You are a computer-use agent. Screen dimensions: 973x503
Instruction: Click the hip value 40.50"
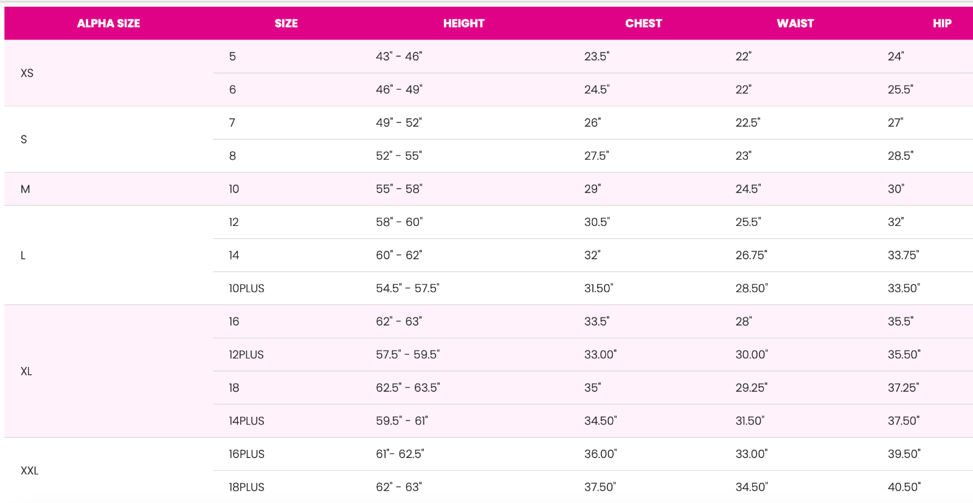(x=904, y=487)
